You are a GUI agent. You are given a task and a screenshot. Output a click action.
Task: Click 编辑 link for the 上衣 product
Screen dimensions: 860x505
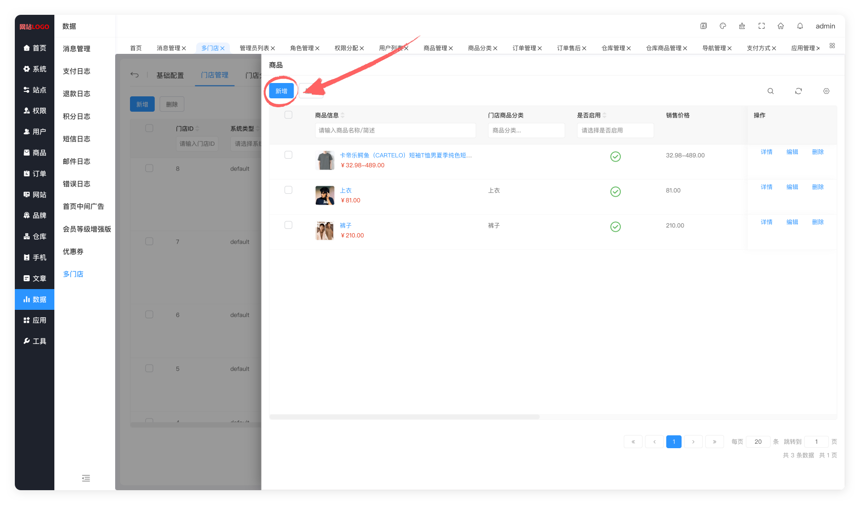pos(792,187)
